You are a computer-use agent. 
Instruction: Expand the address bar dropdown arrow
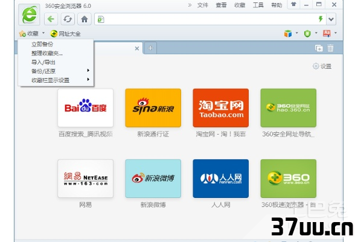pos(331,19)
